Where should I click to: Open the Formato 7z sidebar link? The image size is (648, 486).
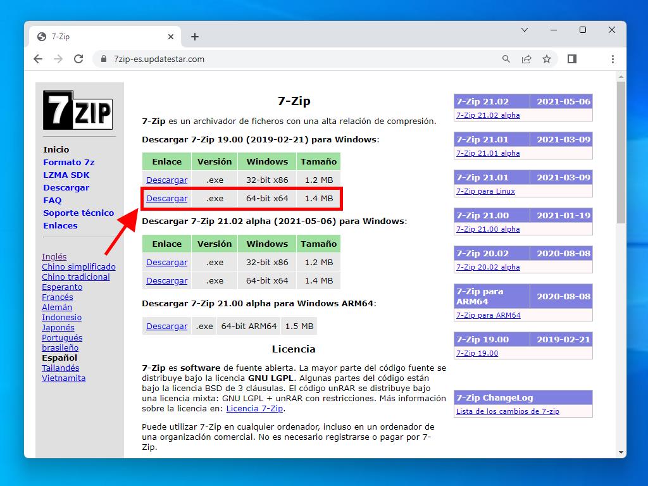[69, 163]
